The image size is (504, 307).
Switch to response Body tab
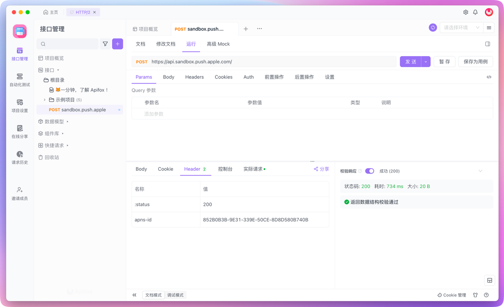[141, 169]
